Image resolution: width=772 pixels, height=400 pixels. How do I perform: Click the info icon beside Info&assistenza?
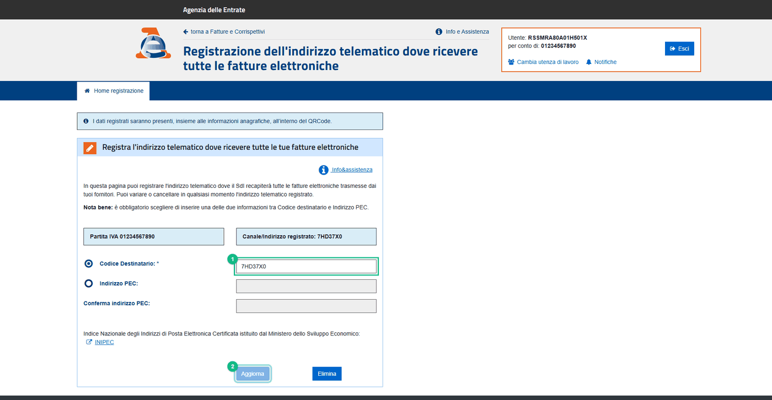click(x=324, y=170)
